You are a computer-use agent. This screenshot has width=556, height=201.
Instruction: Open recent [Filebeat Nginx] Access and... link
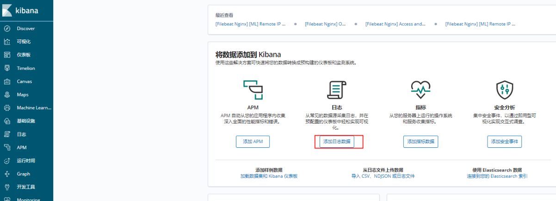pos(396,24)
